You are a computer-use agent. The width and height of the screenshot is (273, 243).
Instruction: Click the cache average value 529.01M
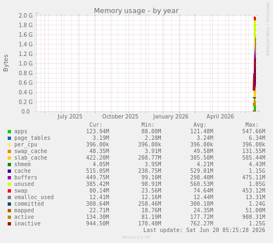pyautogui.click(x=202, y=171)
